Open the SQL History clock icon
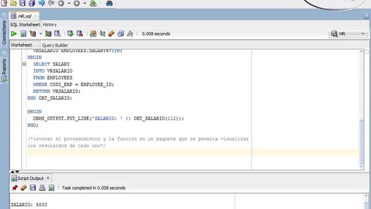Viewport: 371px width, 209px height. tap(121, 34)
